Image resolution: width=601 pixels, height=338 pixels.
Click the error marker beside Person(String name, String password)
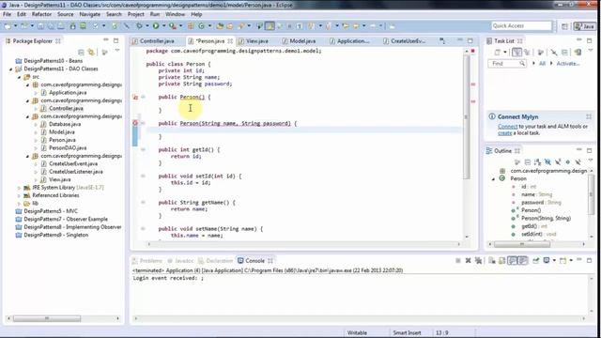coord(135,123)
